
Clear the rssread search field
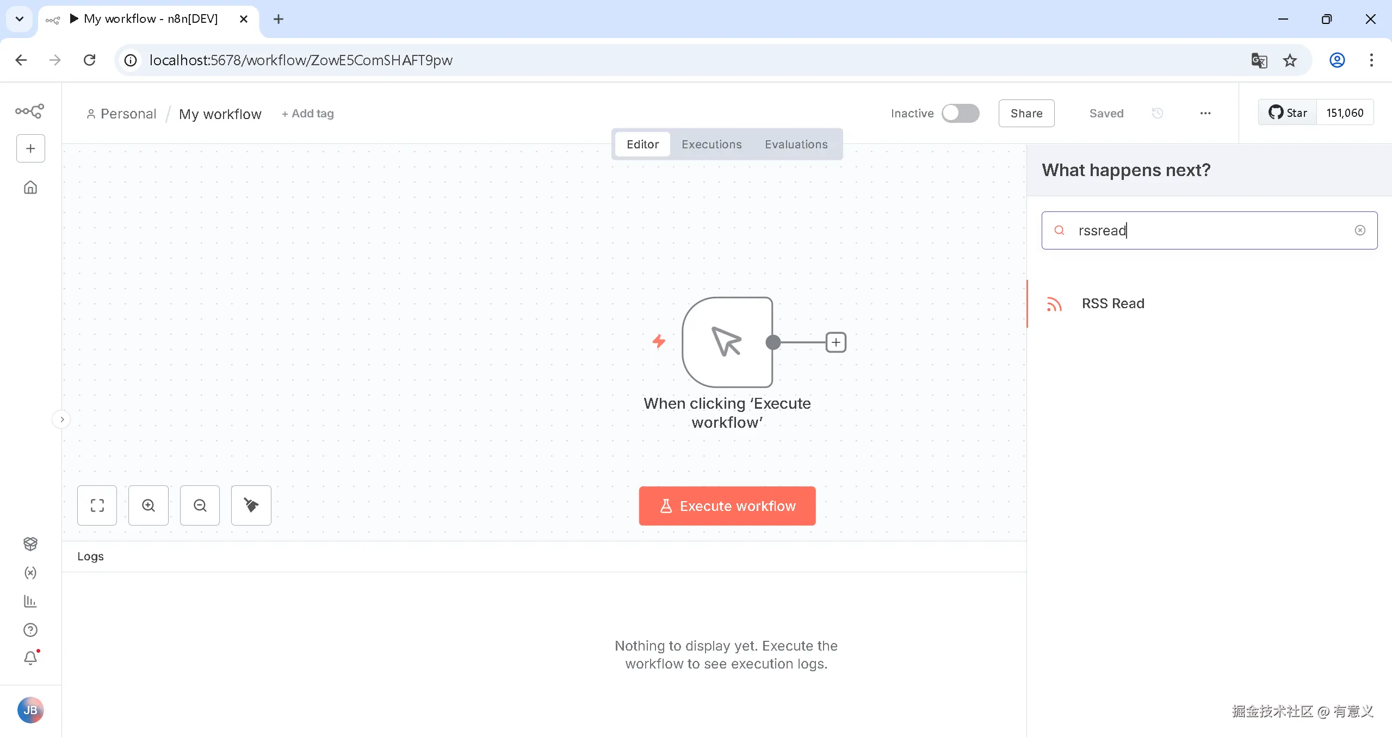tap(1359, 230)
